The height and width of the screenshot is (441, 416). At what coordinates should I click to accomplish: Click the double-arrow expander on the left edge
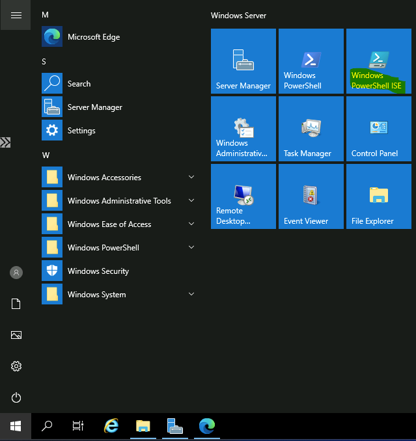[x=5, y=142]
